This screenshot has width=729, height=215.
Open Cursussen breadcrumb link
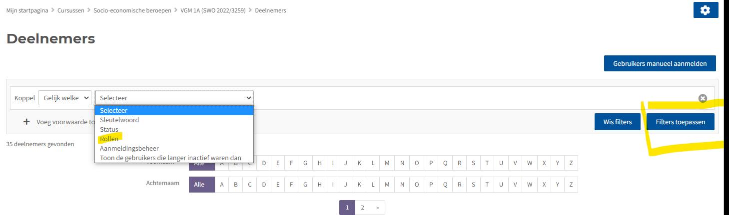[70, 10]
